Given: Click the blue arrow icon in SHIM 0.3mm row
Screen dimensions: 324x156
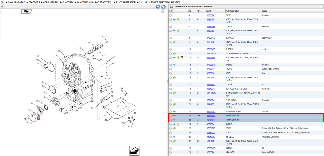Looking at the screenshot, I should (174, 120).
